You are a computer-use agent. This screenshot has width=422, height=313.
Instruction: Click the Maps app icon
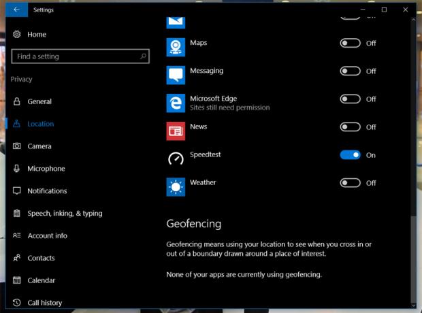coord(176,47)
